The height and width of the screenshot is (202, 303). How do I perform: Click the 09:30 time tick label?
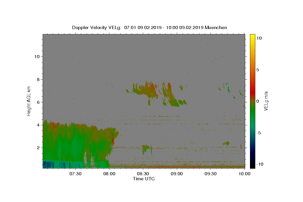211,174
